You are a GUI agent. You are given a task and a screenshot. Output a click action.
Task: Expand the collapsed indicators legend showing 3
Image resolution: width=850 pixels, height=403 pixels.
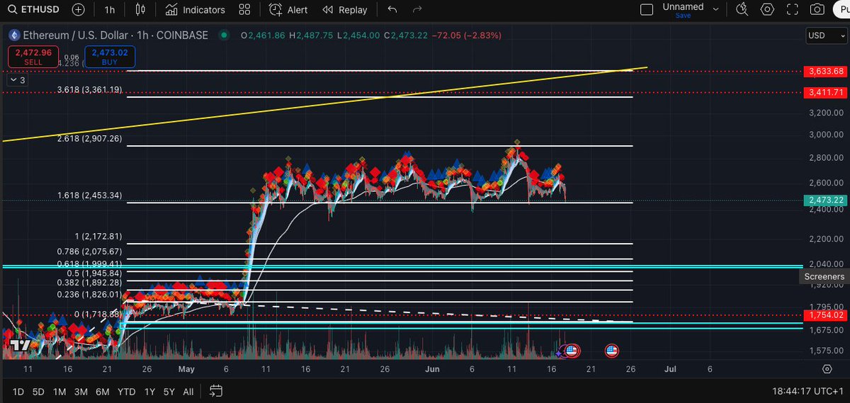(x=17, y=80)
